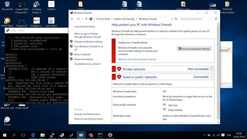This screenshot has height=139, width=247.
Task: Refresh the Control Panel address bar
Action: 176,19
